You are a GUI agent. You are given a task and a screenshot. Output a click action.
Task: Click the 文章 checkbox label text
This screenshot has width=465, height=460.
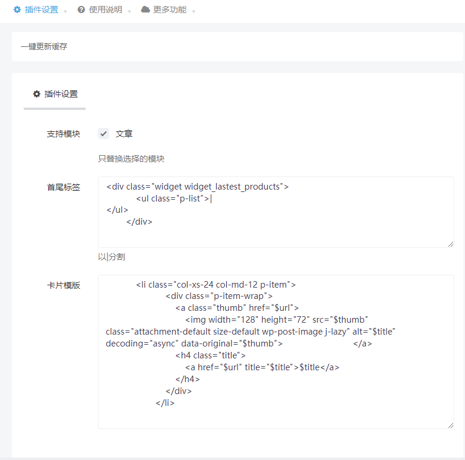124,134
